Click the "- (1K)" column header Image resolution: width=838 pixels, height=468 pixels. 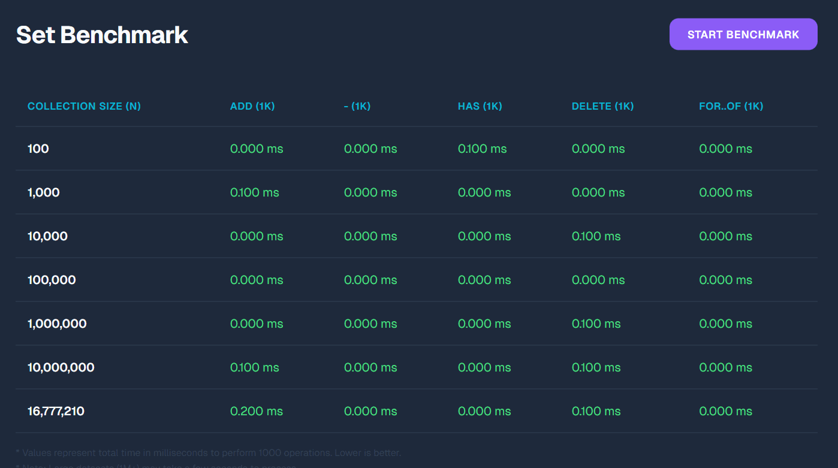[x=357, y=106]
